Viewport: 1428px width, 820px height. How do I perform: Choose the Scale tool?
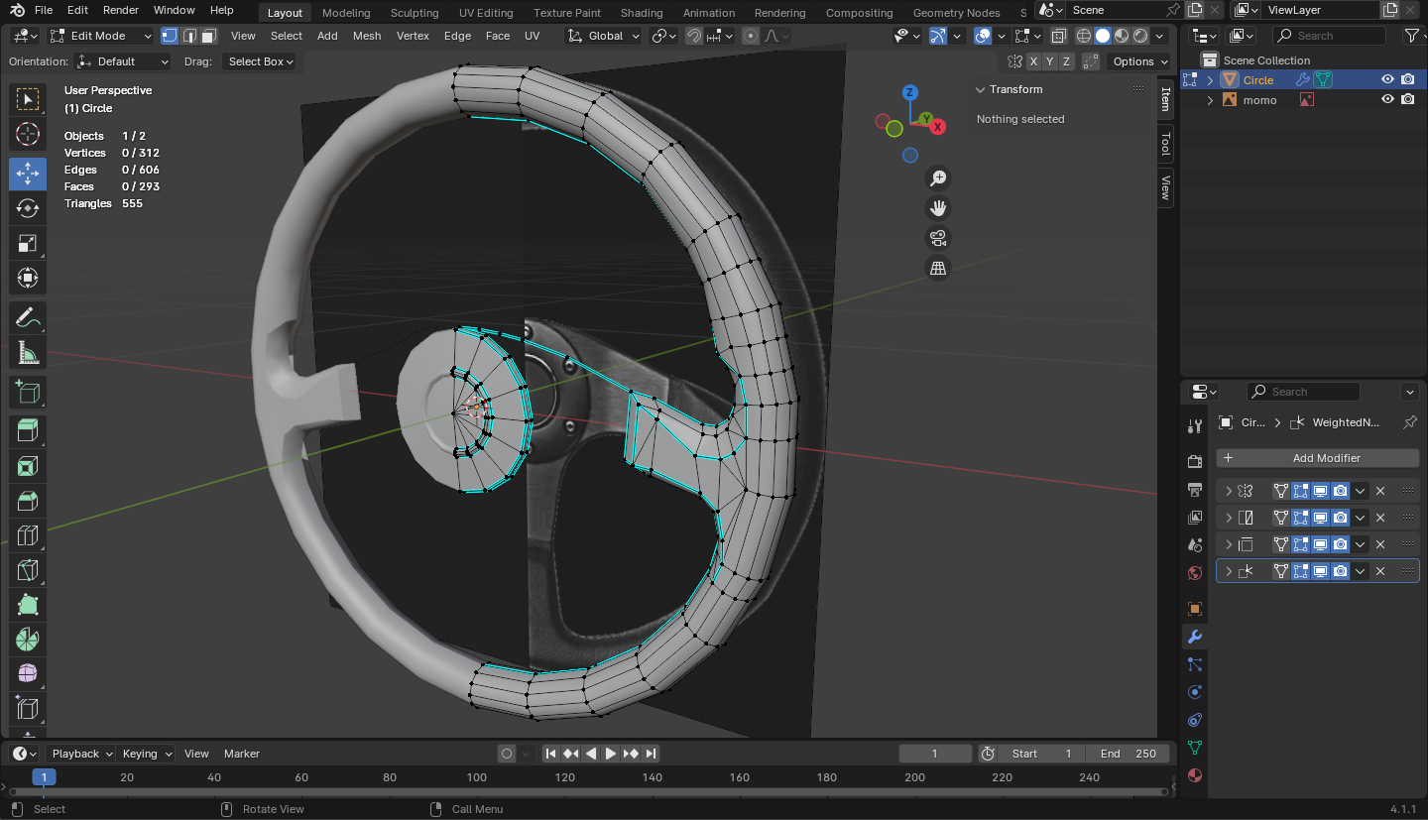click(x=28, y=243)
